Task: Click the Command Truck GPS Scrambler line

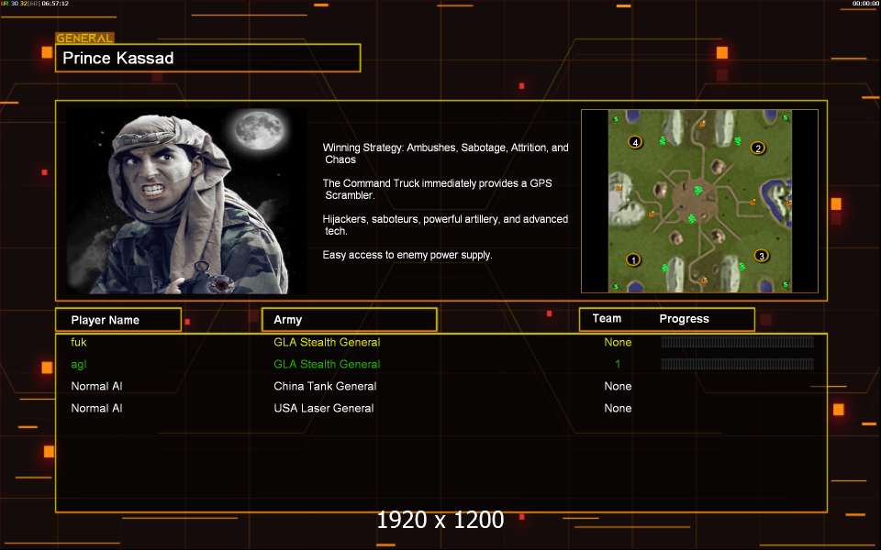Action: coord(437,189)
